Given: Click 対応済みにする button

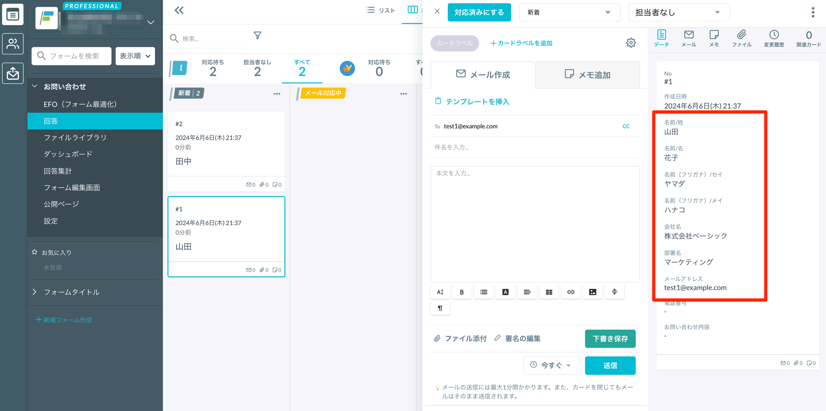Looking at the screenshot, I should point(479,13).
